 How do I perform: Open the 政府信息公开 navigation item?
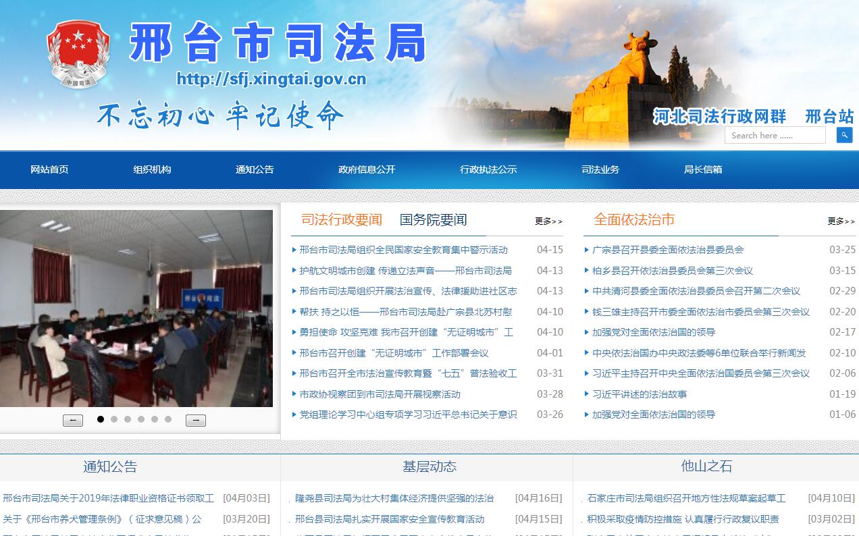pos(367,169)
